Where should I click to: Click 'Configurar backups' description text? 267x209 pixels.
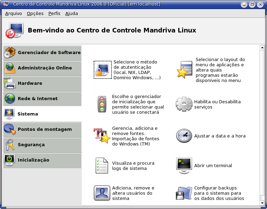point(219,193)
